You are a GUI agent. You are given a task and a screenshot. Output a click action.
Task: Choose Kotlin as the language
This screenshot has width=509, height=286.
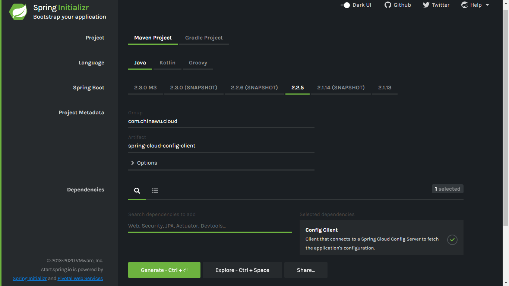tap(167, 63)
